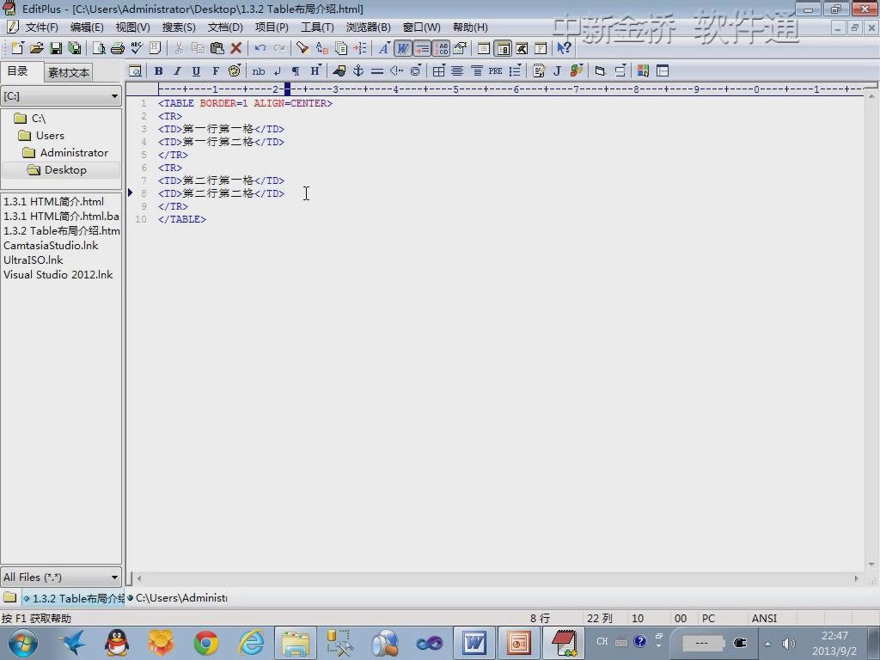
Task: Click Browser Preview icon in HTML toolbar
Action: click(135, 71)
